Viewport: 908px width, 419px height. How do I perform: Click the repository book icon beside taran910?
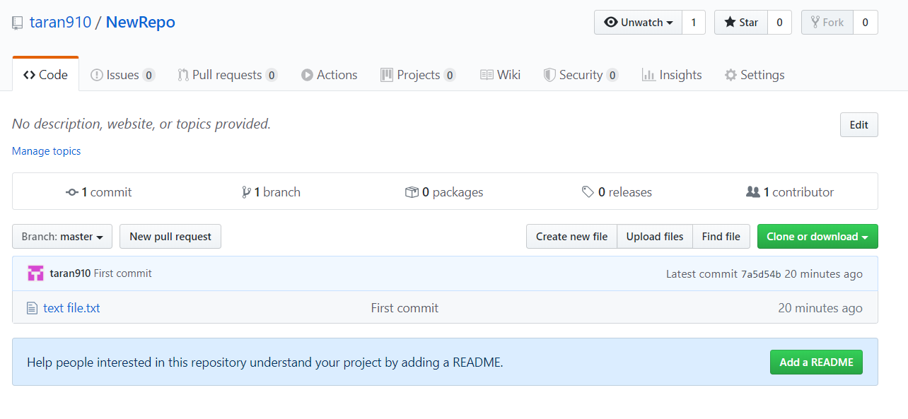(18, 23)
